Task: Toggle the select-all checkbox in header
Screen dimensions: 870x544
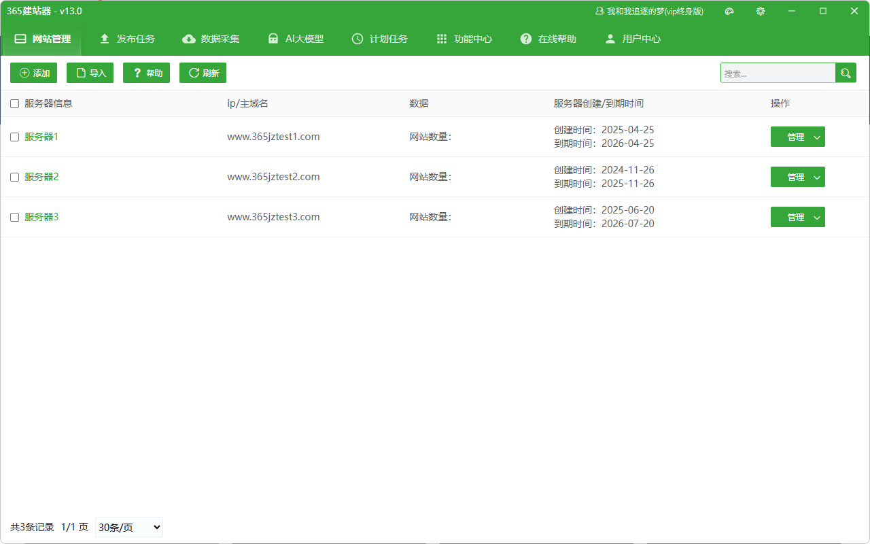Action: 15,103
